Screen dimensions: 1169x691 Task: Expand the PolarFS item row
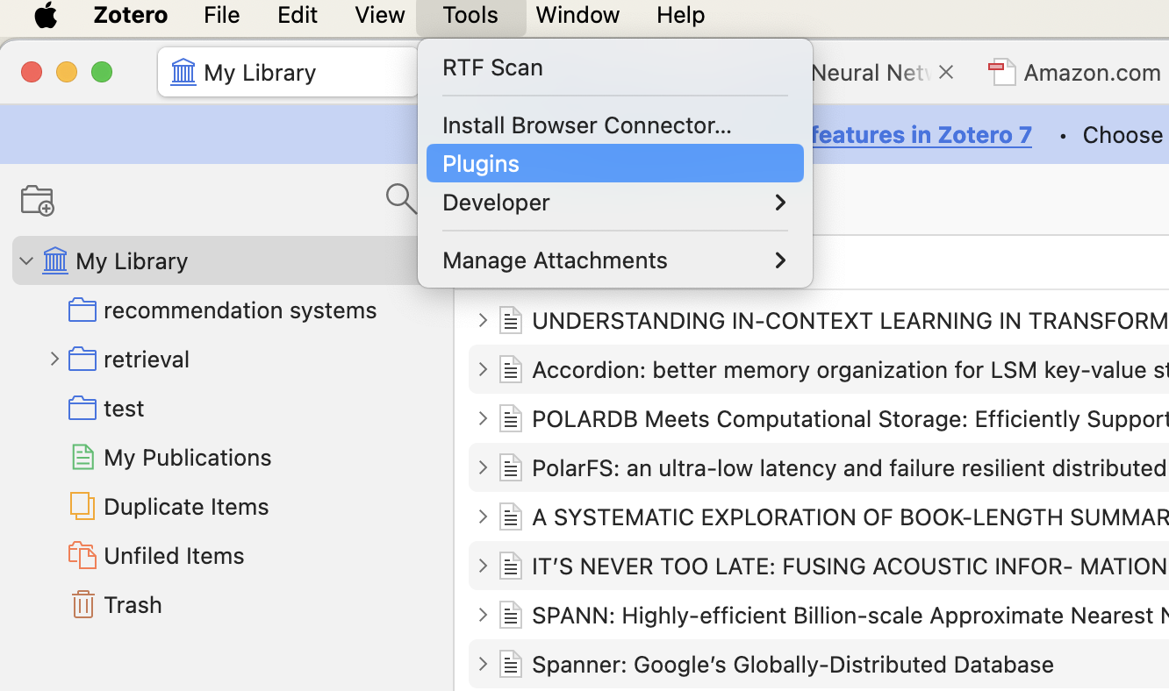tap(482, 467)
